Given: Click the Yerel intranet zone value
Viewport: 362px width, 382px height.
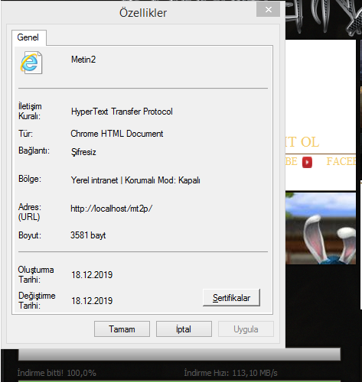Looking at the screenshot, I should pyautogui.click(x=135, y=180).
